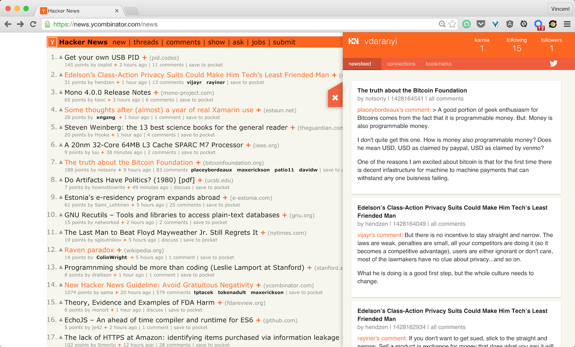Bookmark this page with the star icon

click(x=452, y=24)
